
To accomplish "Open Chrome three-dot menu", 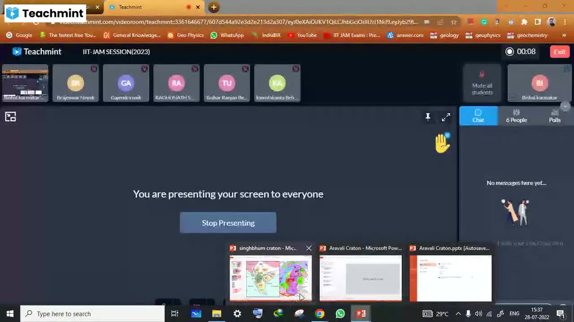I will tap(564, 22).
